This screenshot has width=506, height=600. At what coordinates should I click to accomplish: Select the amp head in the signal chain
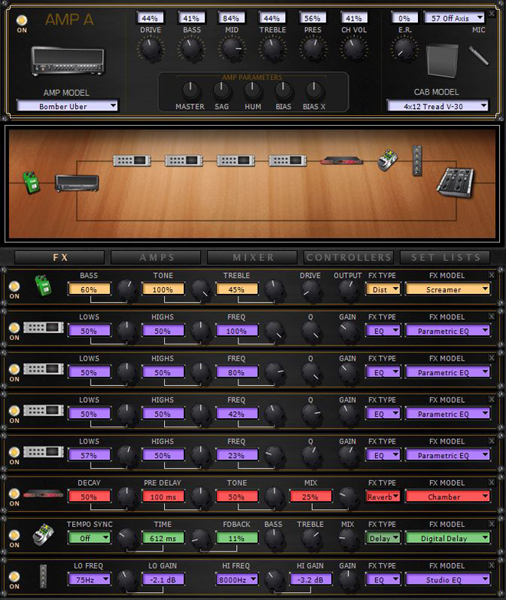[77, 183]
